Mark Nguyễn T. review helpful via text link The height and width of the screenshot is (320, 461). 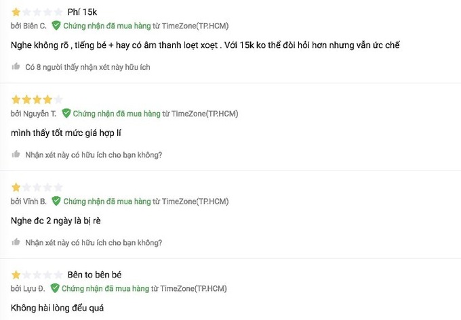(x=94, y=155)
